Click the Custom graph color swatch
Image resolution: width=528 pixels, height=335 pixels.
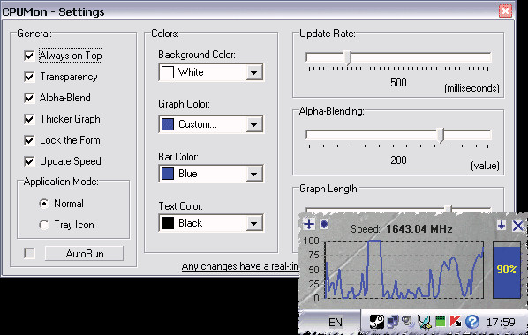(168, 124)
